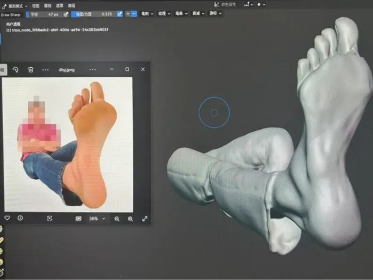Set brush direction to add (plus)
Viewport: 373px width, 280px height.
128,14
